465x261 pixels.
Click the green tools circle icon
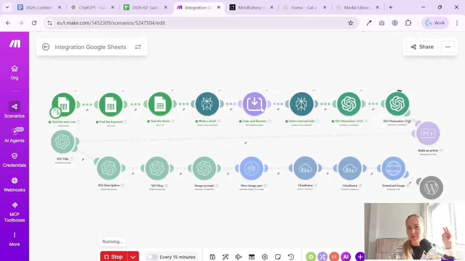pyautogui.click(x=311, y=257)
